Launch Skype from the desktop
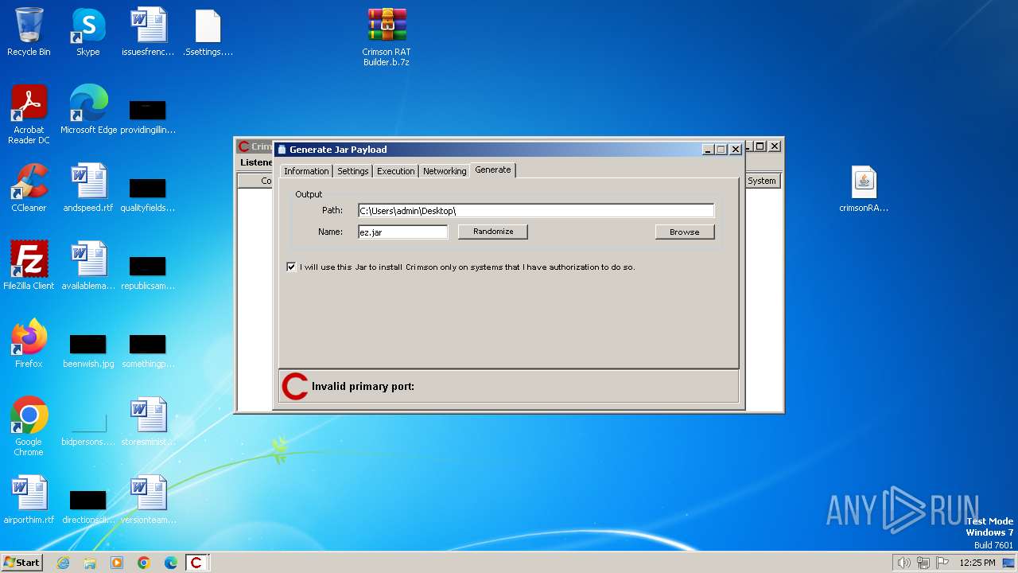The image size is (1018, 573). [88, 33]
